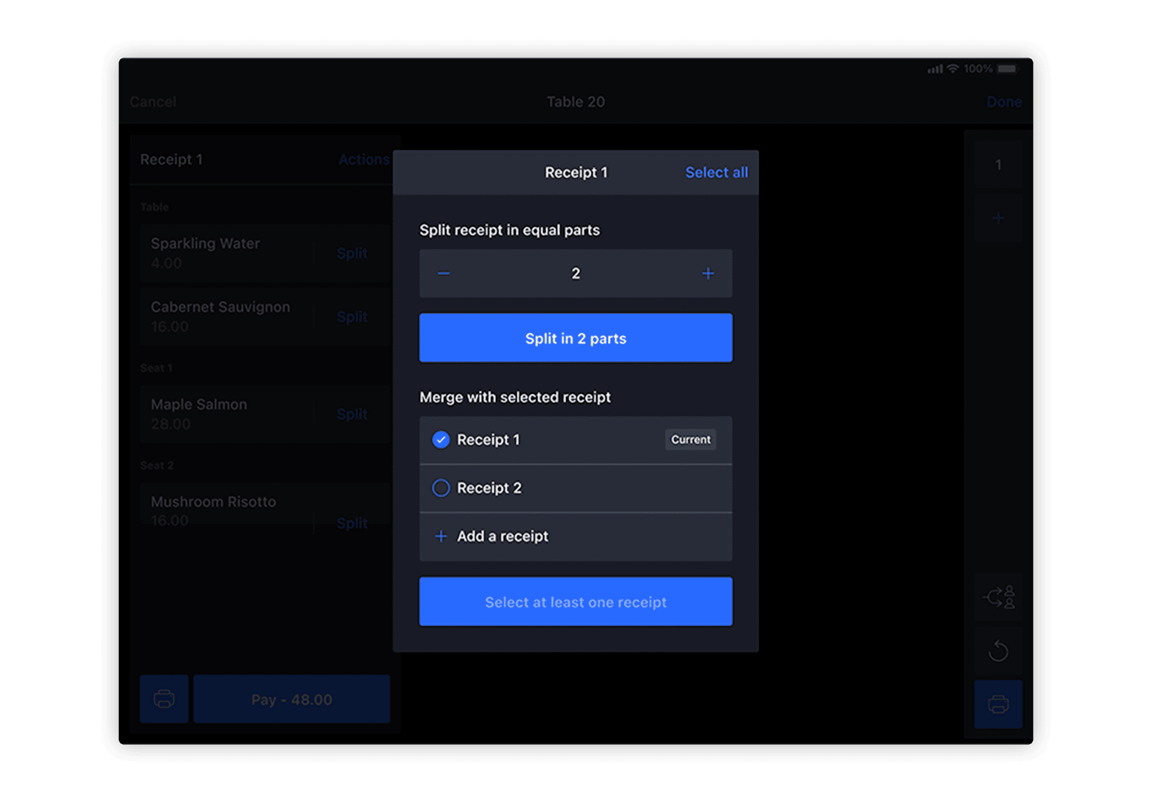Increase split parts with plus button
Screen dimensions: 1152x807
708,273
